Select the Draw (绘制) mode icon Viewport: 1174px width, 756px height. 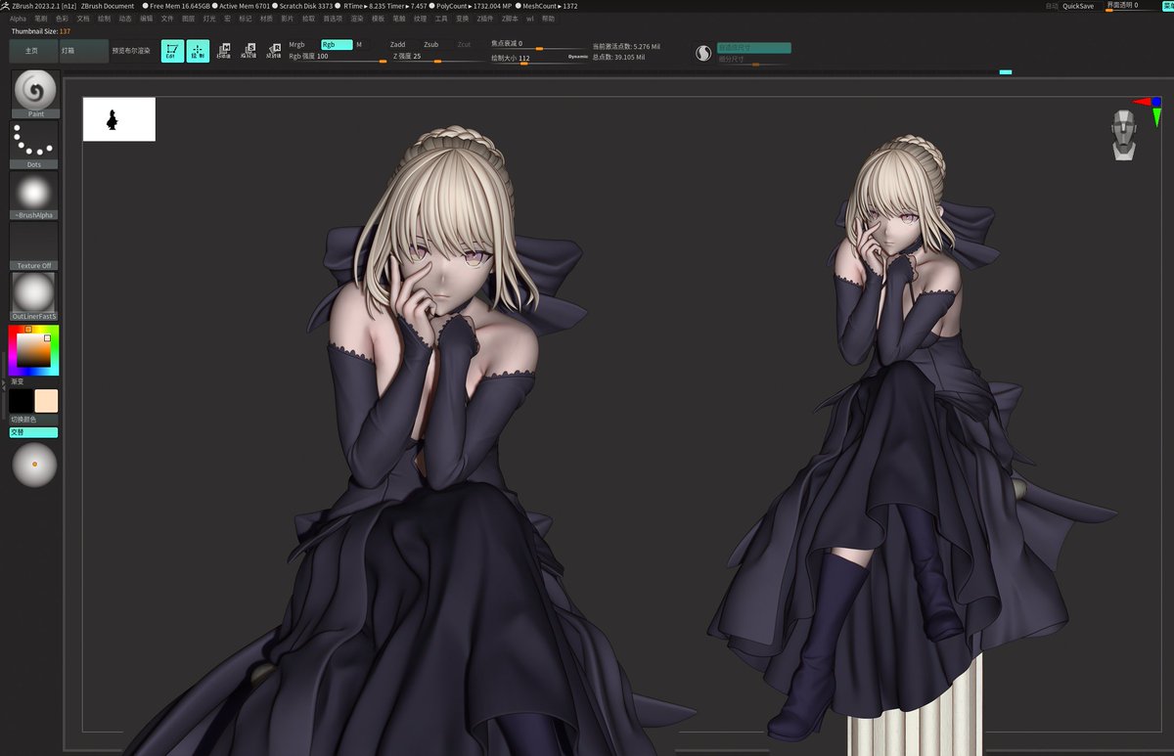click(x=196, y=50)
